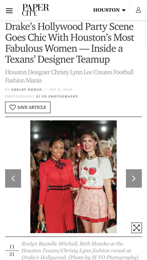
Task: Click the dropdown arrow beside Houston
Action: click(124, 10)
